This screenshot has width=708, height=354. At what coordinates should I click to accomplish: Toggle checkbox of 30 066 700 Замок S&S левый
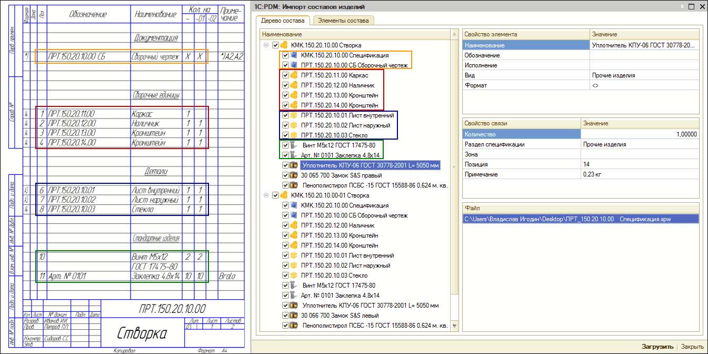tap(285, 315)
